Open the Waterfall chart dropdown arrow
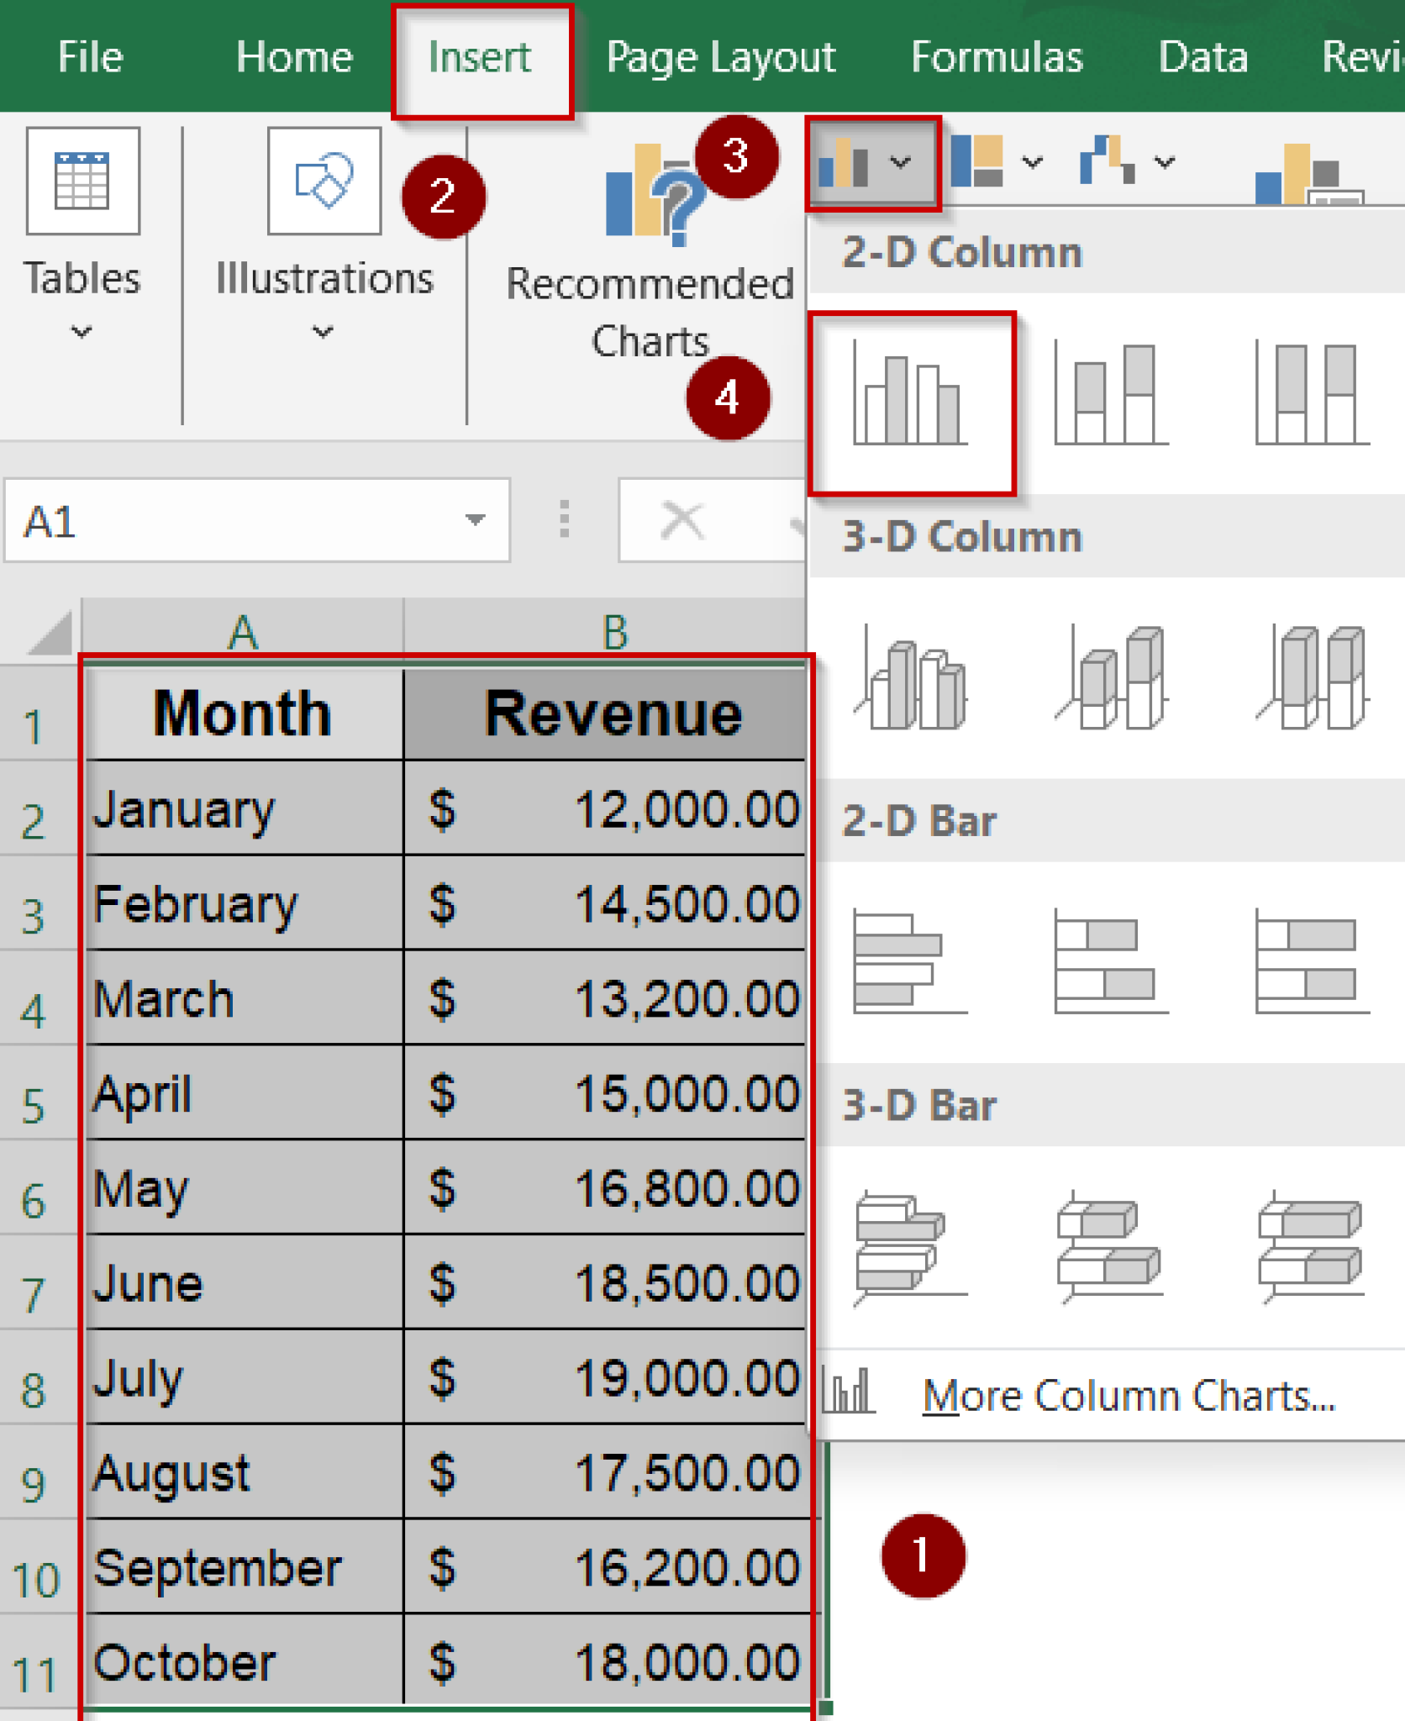 (x=1164, y=161)
